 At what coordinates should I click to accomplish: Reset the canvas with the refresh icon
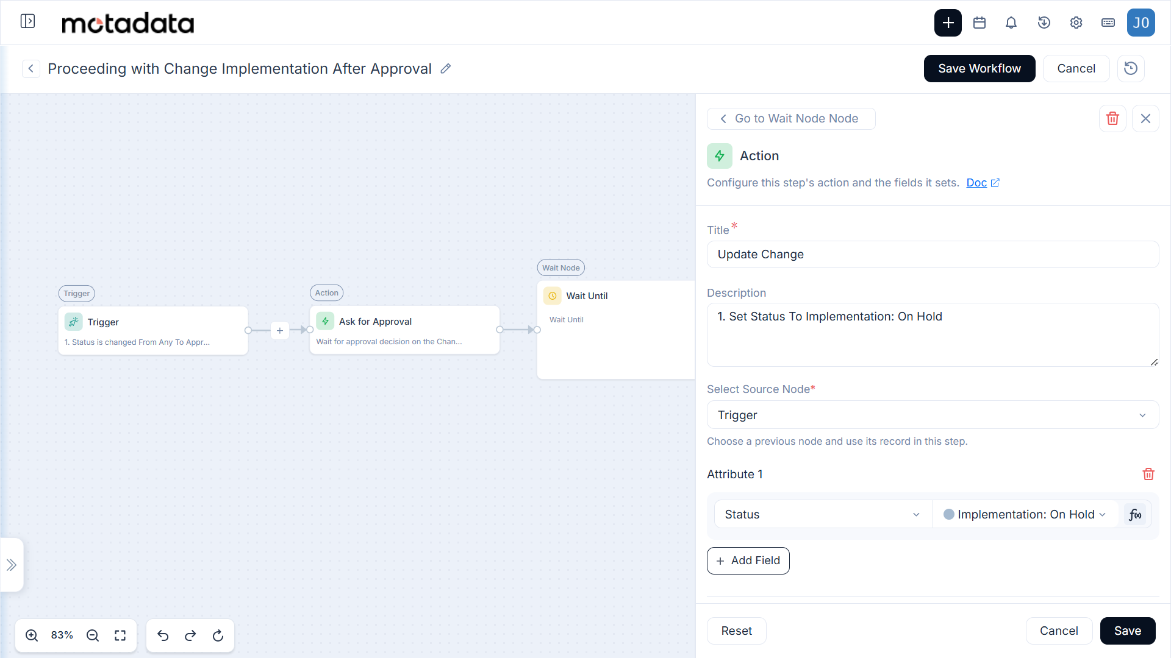pyautogui.click(x=218, y=635)
